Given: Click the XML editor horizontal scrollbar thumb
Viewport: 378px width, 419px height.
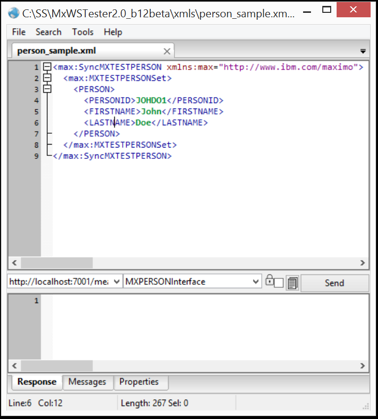Looking at the screenshot, I should tap(57, 263).
